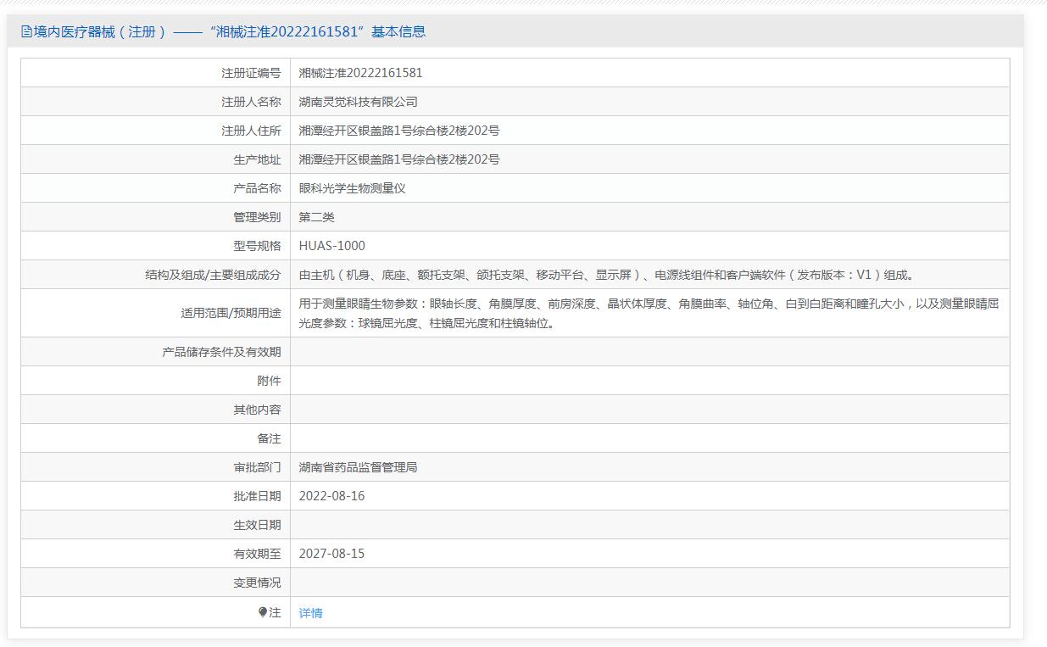Click the 第二类 management category value
Screen dimensions: 1047x647
[x=316, y=217]
